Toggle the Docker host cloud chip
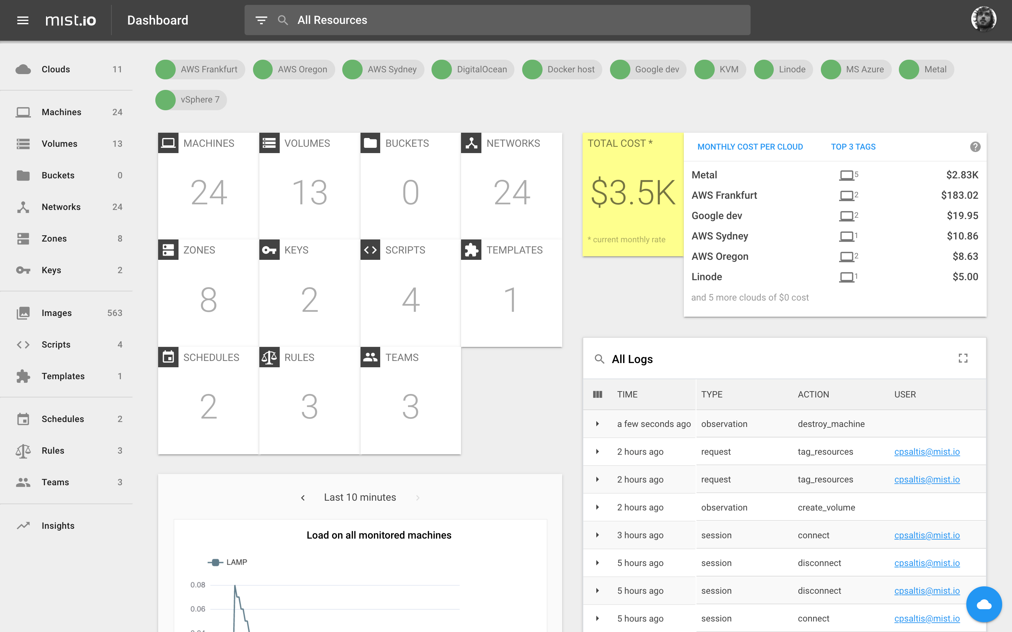Viewport: 1012px width, 632px height. tap(562, 70)
